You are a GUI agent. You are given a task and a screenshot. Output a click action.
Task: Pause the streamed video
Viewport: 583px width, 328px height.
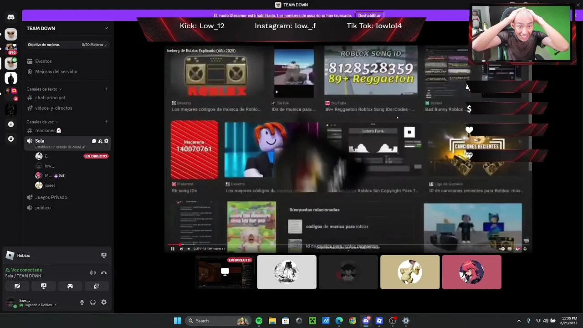(173, 249)
